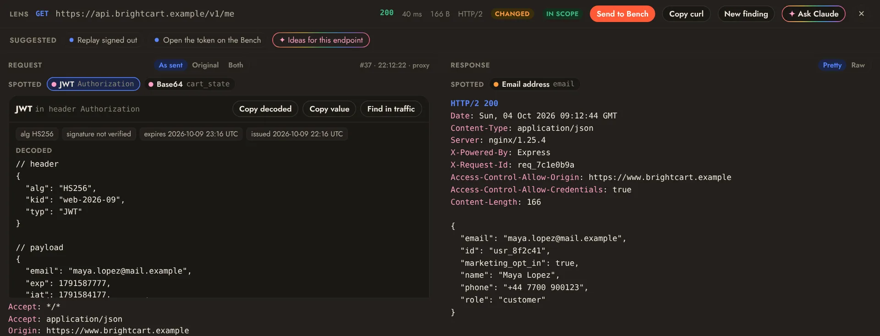The image size is (880, 336).
Task: Click the Access-Control-Allow-Origin header line
Action: click(591, 177)
